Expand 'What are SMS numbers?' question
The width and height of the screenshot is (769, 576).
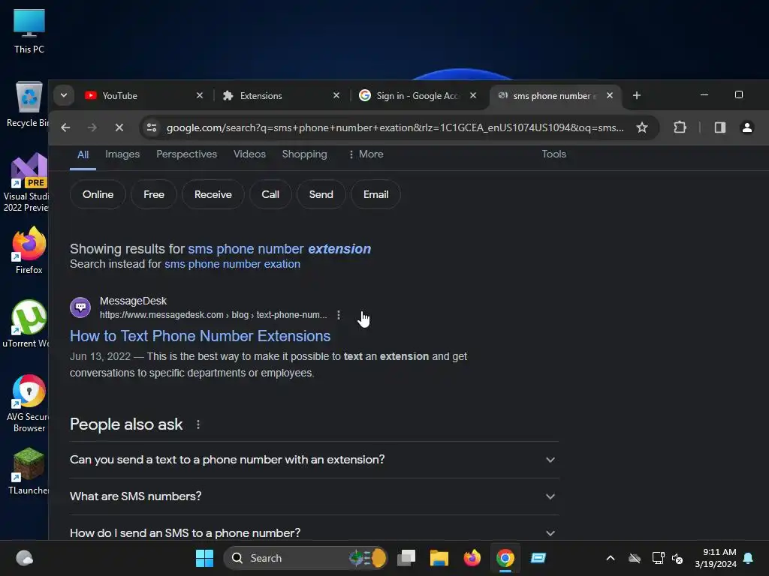pos(314,496)
